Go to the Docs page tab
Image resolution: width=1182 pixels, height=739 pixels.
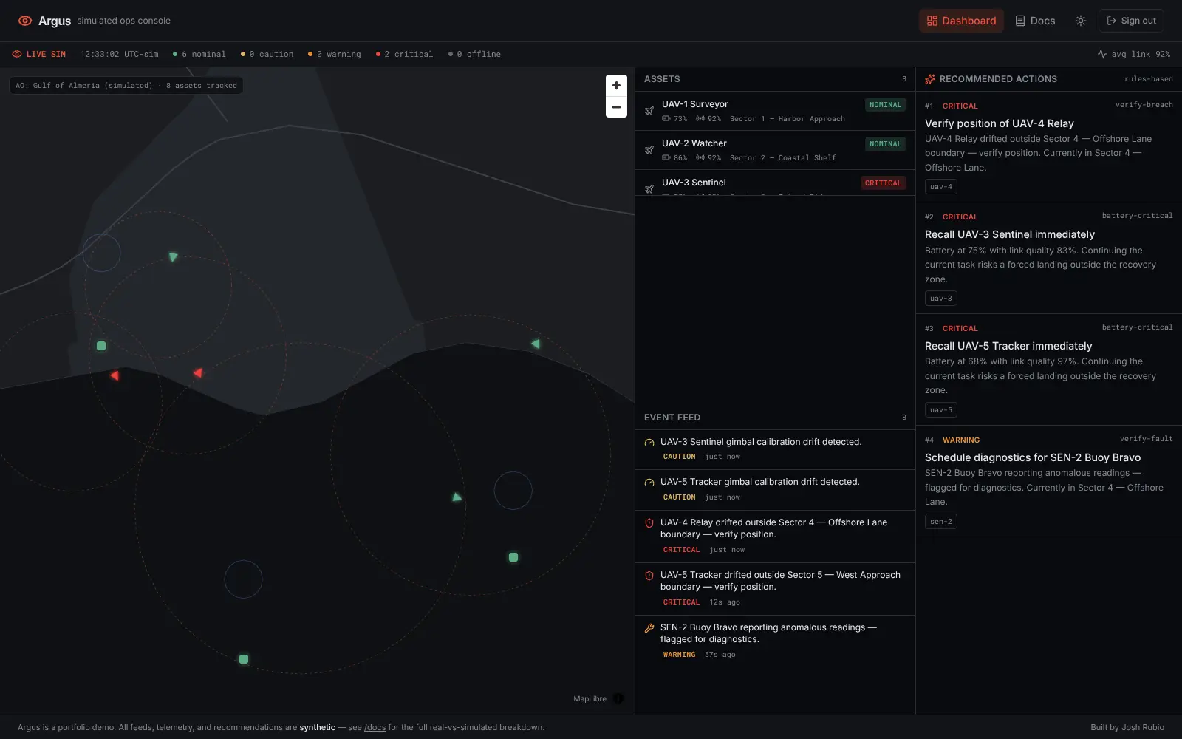[x=1035, y=21]
